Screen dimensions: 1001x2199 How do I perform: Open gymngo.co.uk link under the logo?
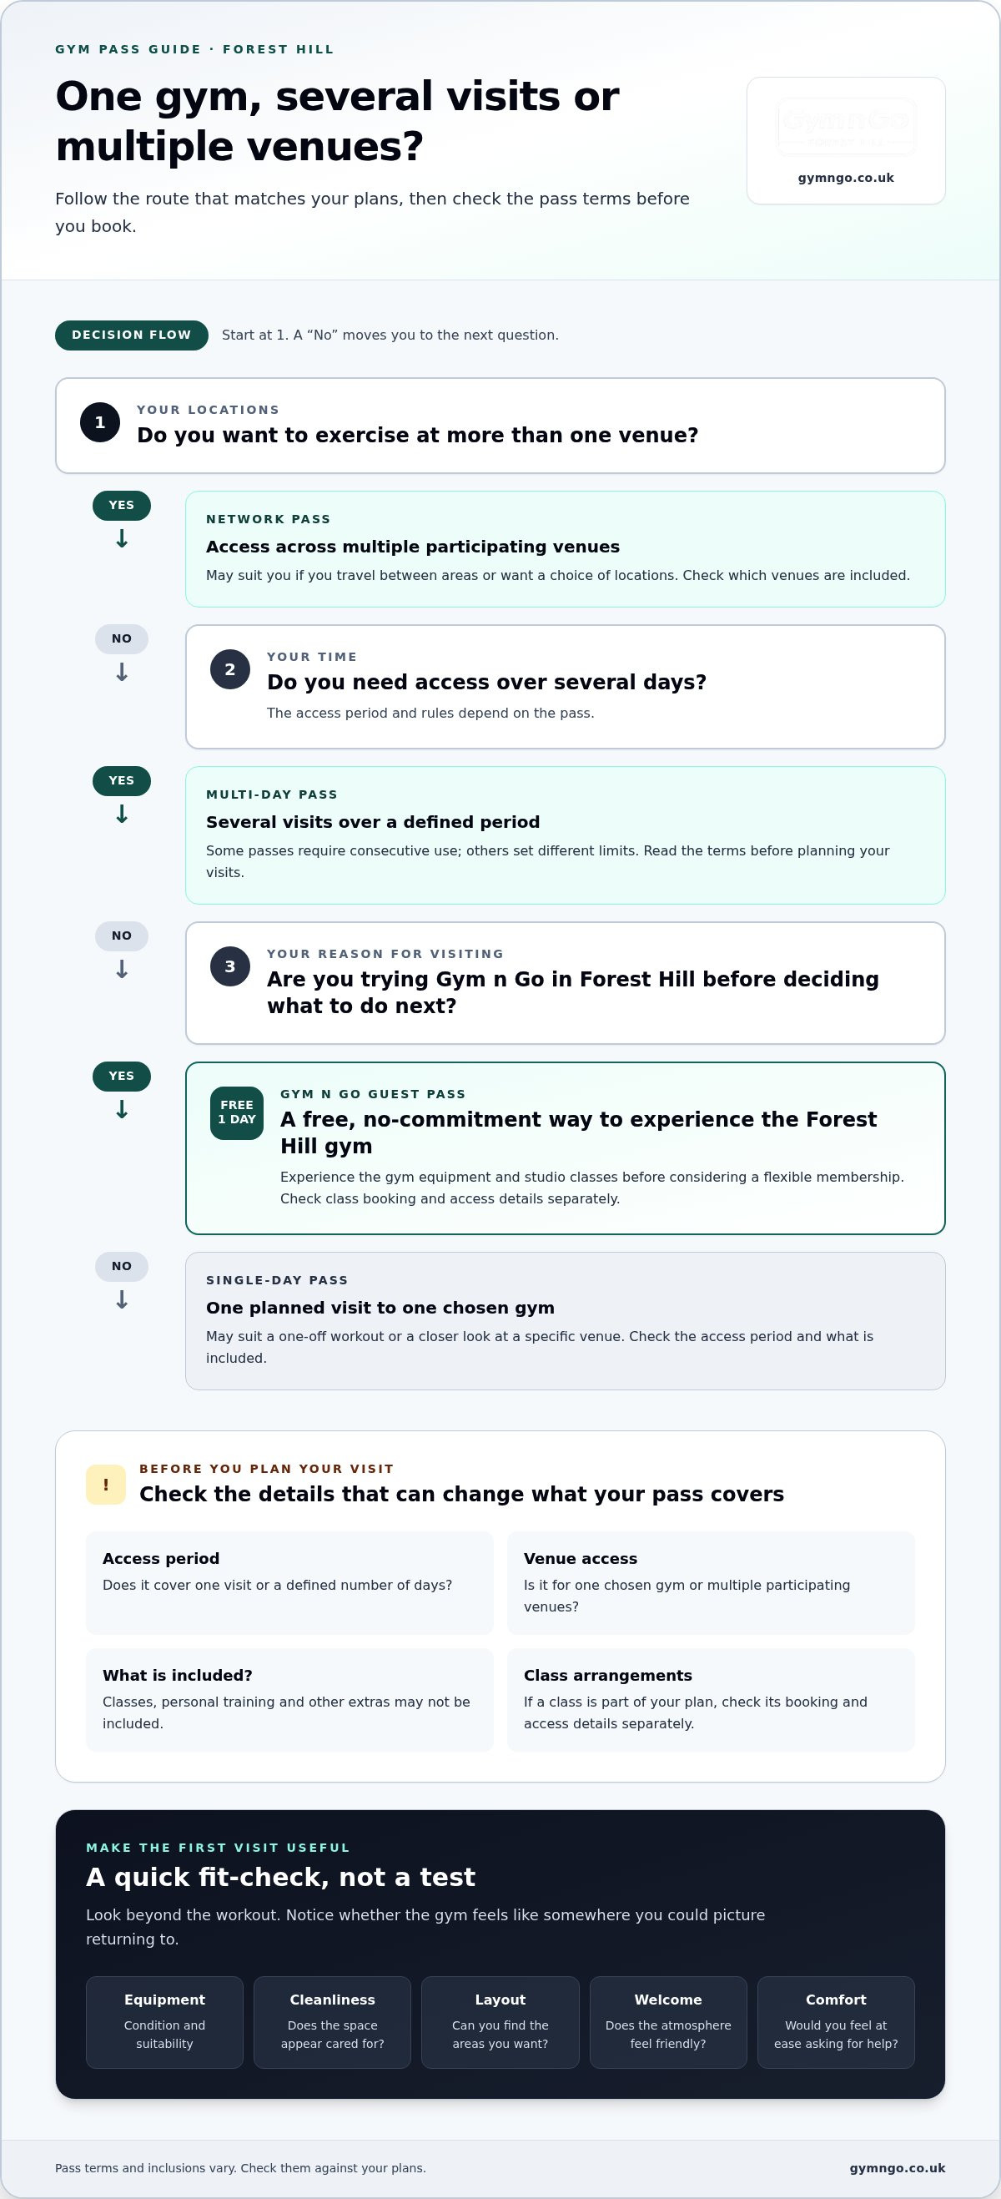(x=846, y=178)
